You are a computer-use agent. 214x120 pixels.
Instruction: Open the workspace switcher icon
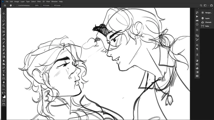205,5
